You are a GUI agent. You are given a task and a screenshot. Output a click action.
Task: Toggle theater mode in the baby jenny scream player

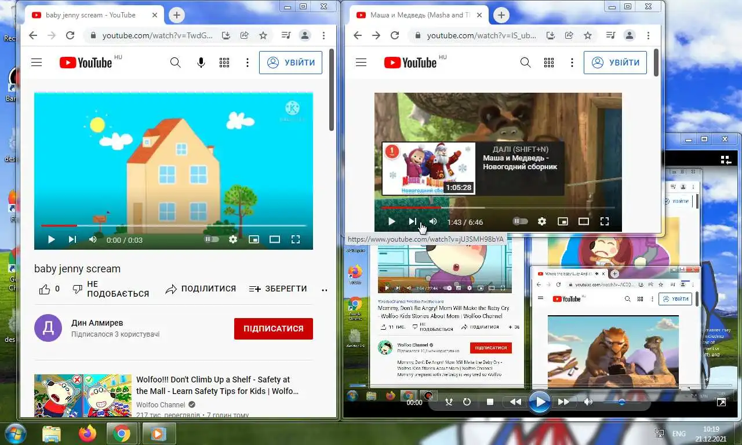275,239
